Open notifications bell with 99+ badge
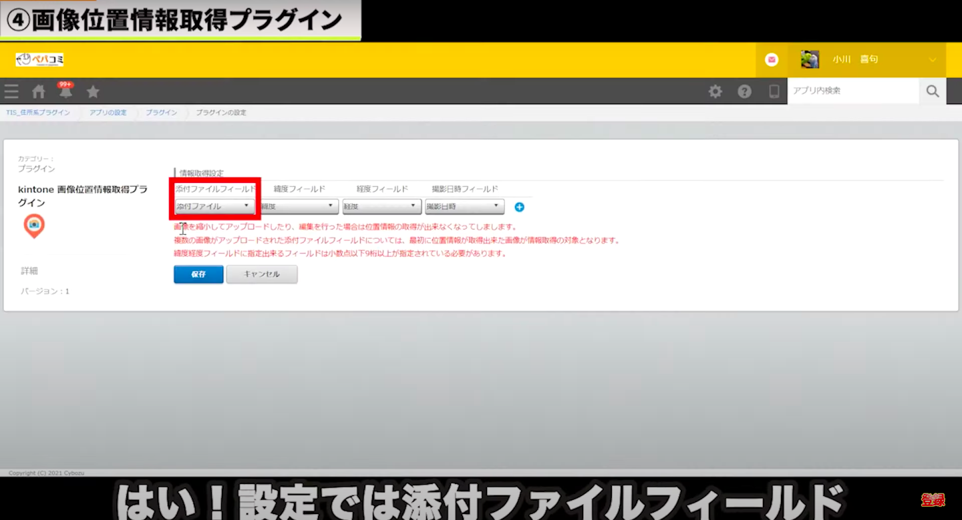962x520 pixels. 65,91
